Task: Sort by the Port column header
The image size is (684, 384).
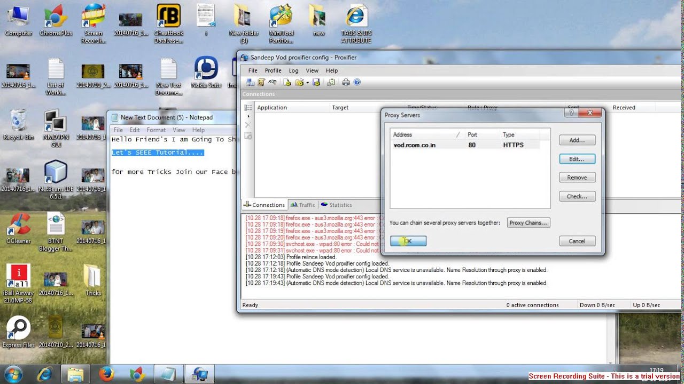Action: 481,135
